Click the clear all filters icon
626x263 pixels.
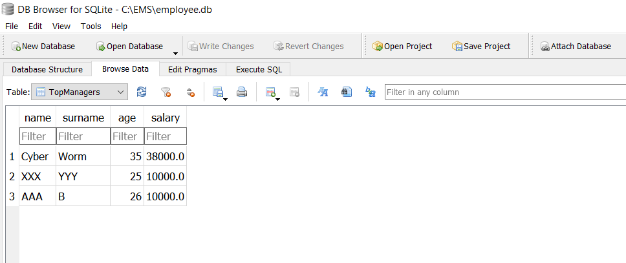tap(166, 92)
